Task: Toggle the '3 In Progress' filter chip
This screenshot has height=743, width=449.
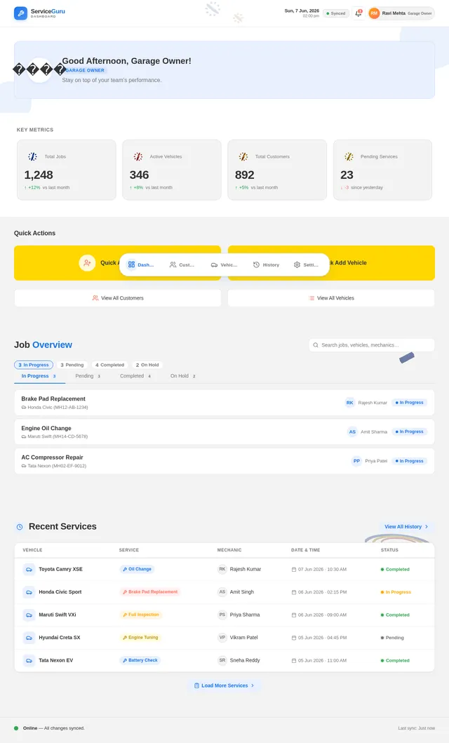Action: click(x=34, y=365)
